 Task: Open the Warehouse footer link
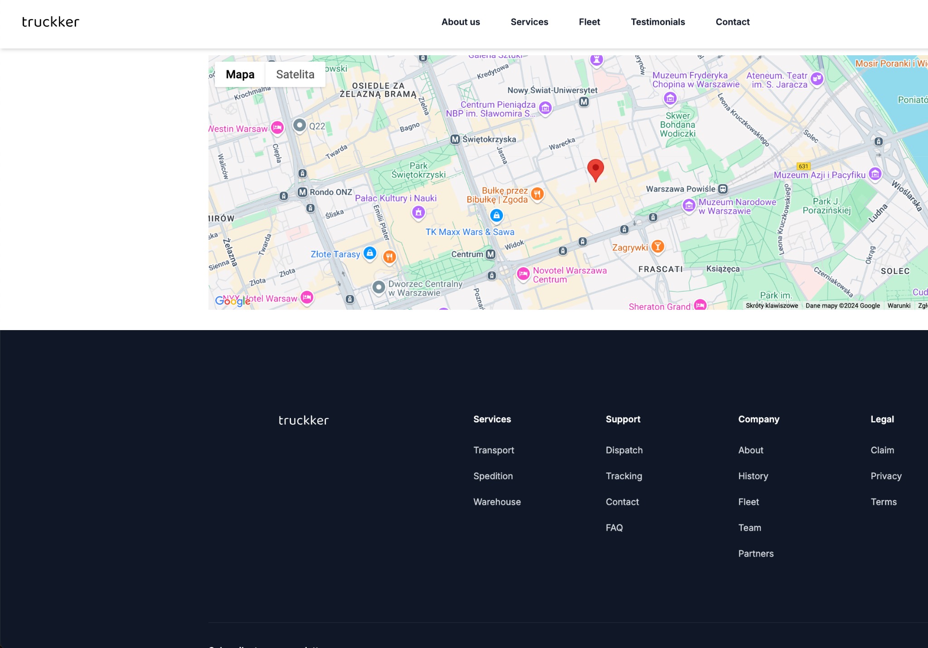(x=497, y=502)
